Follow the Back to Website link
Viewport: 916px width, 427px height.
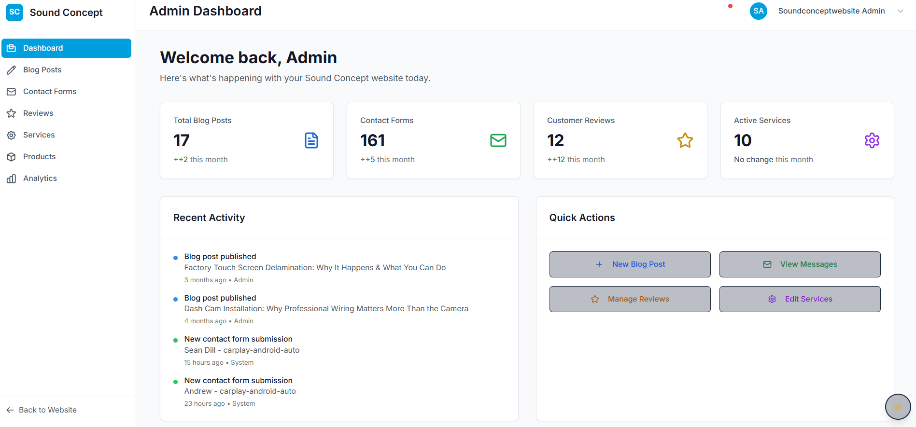[x=42, y=410]
